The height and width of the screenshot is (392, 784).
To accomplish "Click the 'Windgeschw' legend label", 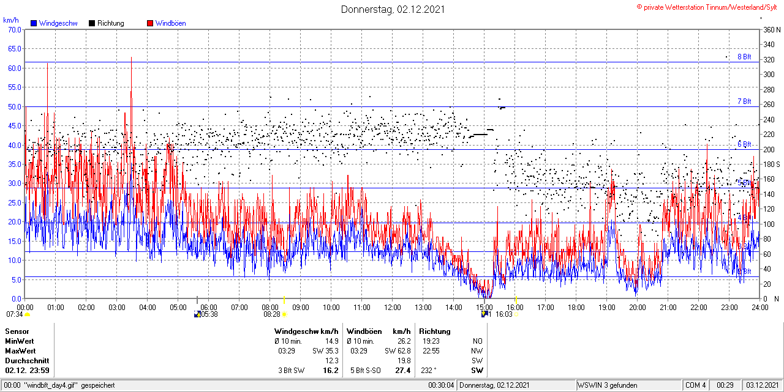I will [x=58, y=23].
